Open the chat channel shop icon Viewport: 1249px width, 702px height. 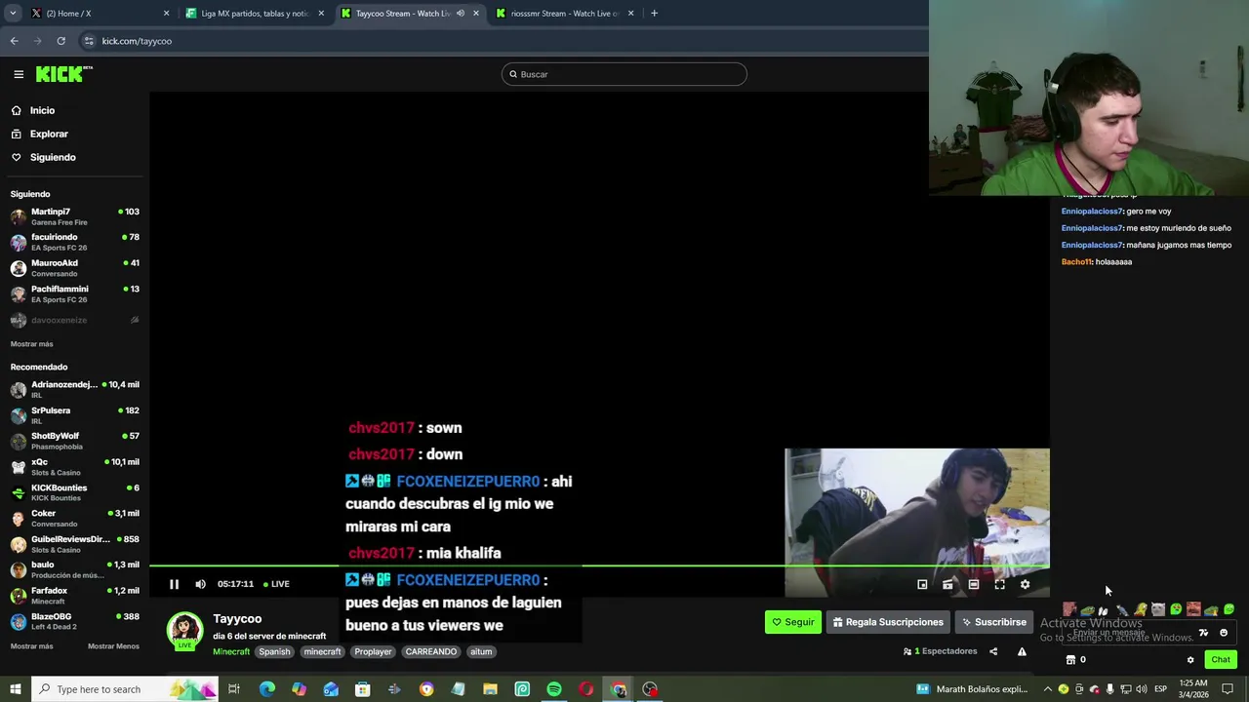pyautogui.click(x=1070, y=660)
